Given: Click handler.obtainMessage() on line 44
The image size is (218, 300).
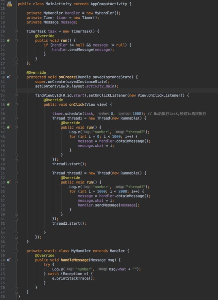Looking at the screenshot, I should point(123,141).
